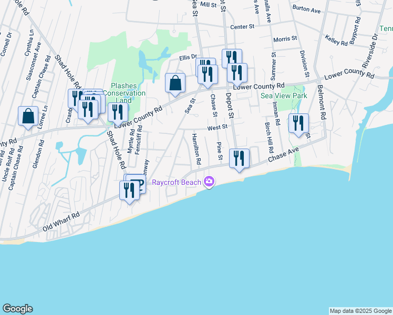The height and width of the screenshot is (315, 393).
Task: Open the restaurant marker on Chase Ave
Action: [240, 160]
